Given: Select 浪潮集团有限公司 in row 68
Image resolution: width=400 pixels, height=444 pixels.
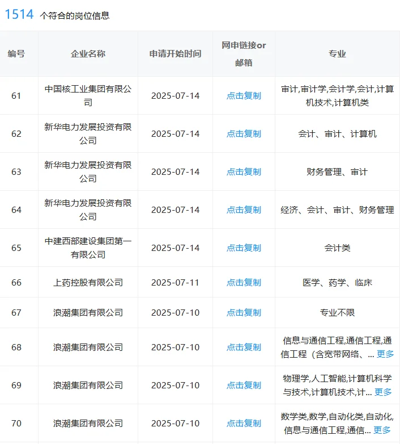Looking at the screenshot, I should point(88,347).
